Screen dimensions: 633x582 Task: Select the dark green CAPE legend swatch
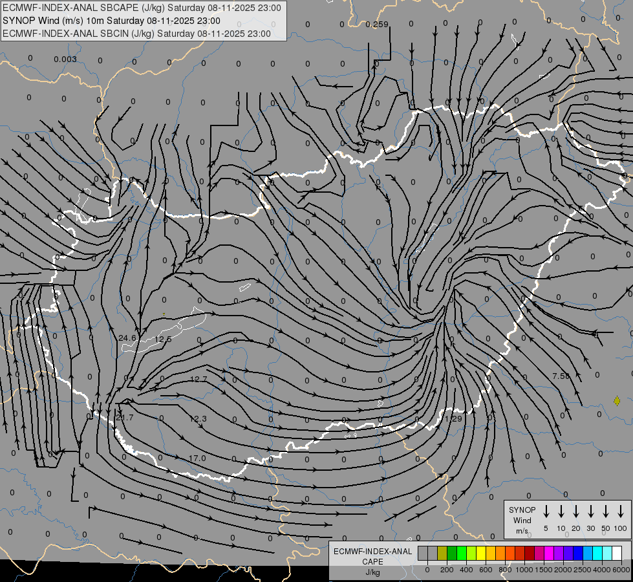(452, 553)
